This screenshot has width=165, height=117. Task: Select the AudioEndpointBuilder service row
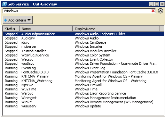click(83, 34)
